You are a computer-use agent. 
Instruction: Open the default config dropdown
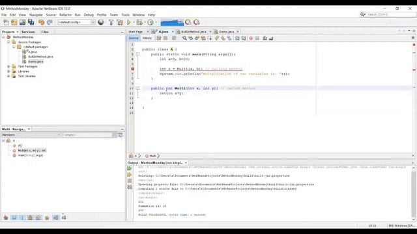pyautogui.click(x=76, y=22)
